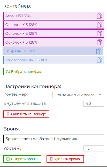
Task: Copy the Атом +15 128% artifact
Action: tap(100, 16)
